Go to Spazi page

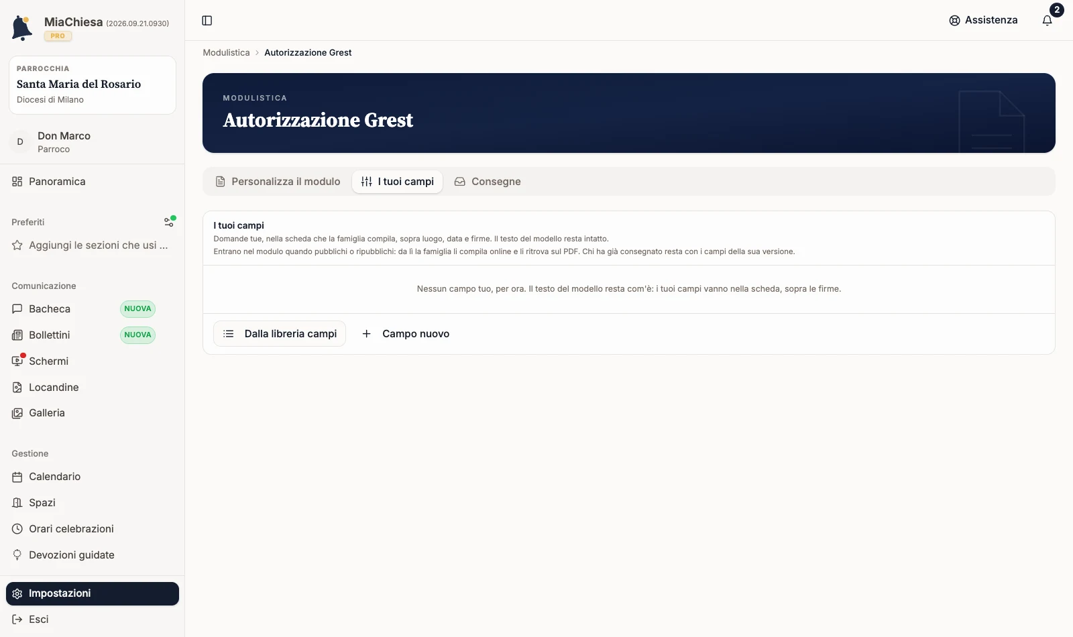click(x=93, y=503)
